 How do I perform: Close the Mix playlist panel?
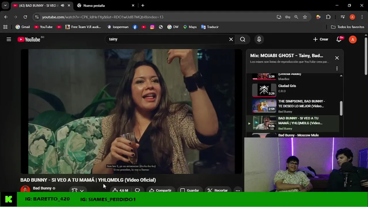pyautogui.click(x=337, y=58)
